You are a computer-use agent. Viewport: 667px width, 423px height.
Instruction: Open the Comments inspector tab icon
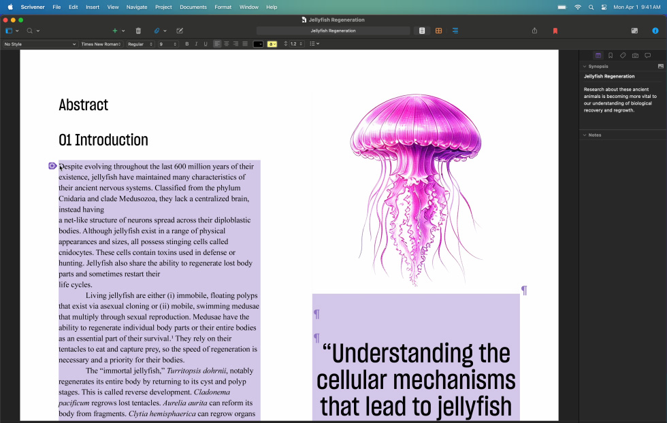click(x=647, y=55)
